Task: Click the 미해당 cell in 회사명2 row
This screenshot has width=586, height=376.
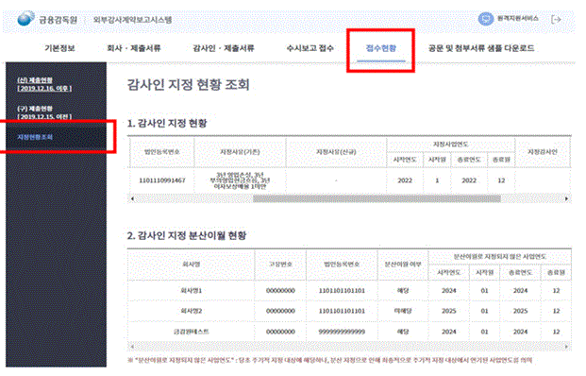Action: [x=403, y=311]
